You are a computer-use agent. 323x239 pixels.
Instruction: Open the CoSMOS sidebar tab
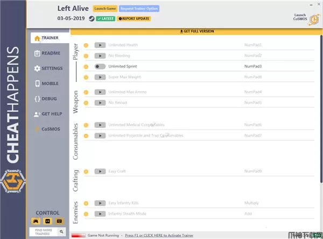[x=47, y=129]
